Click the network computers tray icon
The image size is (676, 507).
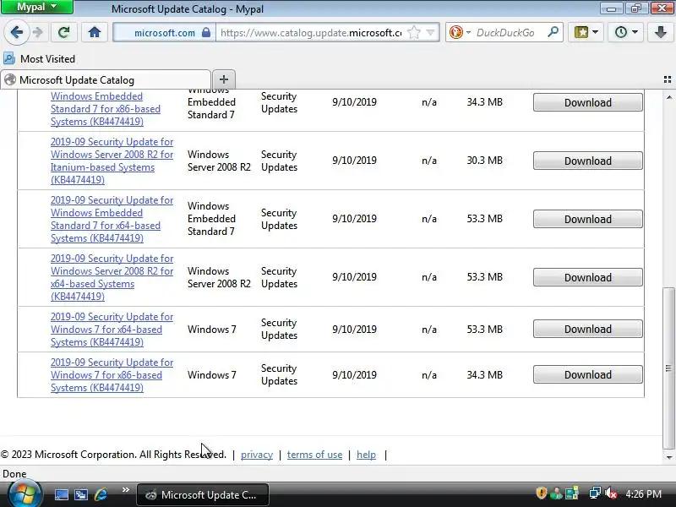pyautogui.click(x=595, y=493)
